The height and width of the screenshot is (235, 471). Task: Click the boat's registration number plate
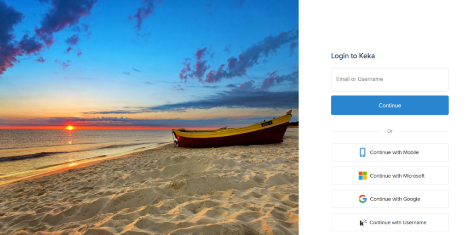point(266,123)
